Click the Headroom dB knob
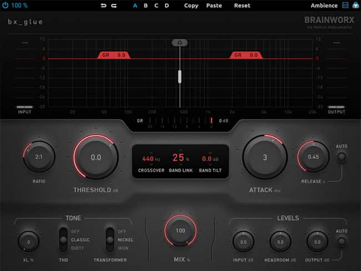The width and height of the screenshot is (361, 271). click(x=280, y=242)
